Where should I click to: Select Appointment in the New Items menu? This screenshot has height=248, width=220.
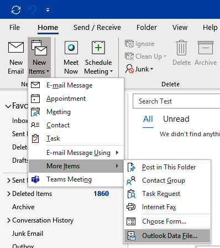[x=76, y=99]
